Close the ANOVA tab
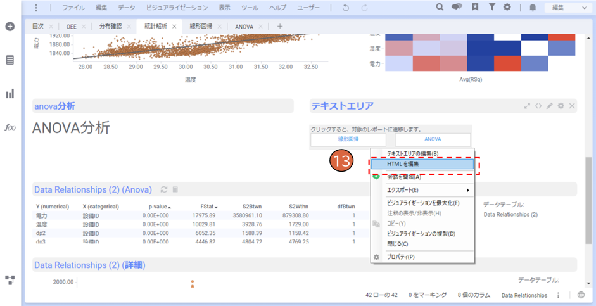The height and width of the screenshot is (306, 596). [261, 27]
